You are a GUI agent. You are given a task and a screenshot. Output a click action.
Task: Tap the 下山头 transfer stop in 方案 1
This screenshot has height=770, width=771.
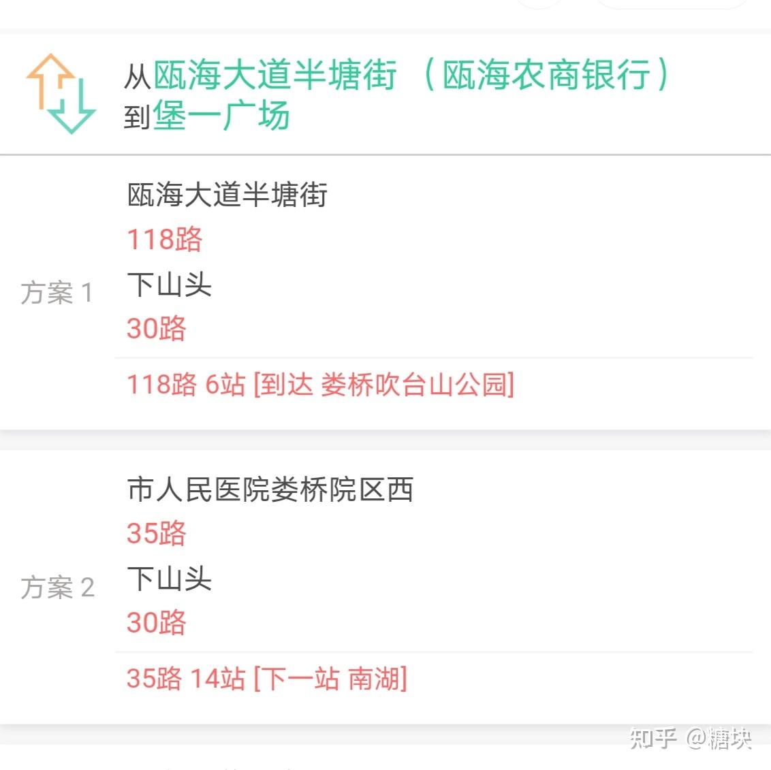coord(170,284)
